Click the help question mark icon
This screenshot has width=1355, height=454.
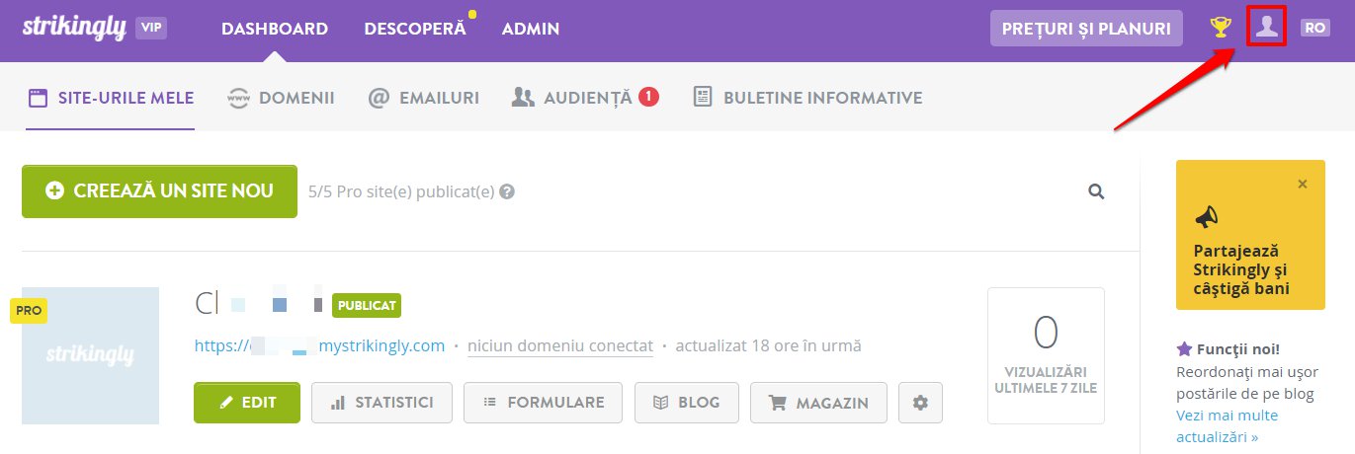pyautogui.click(x=507, y=191)
